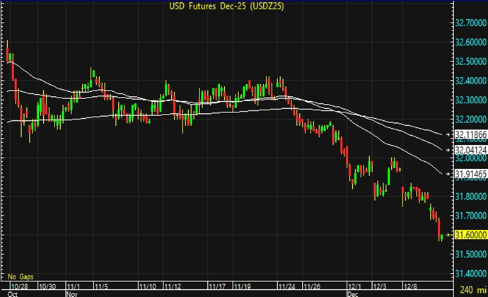488x297 pixels.
Task: Click the 10/28 date on time axis
Action: pos(18,286)
